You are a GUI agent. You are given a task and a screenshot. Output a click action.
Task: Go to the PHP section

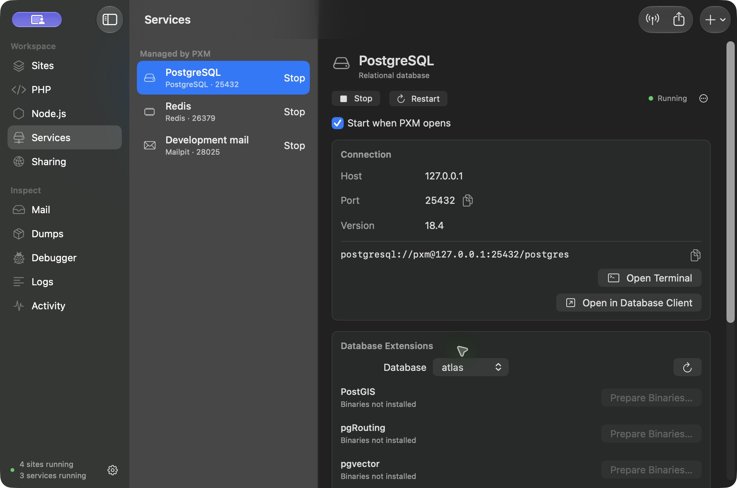coord(65,90)
